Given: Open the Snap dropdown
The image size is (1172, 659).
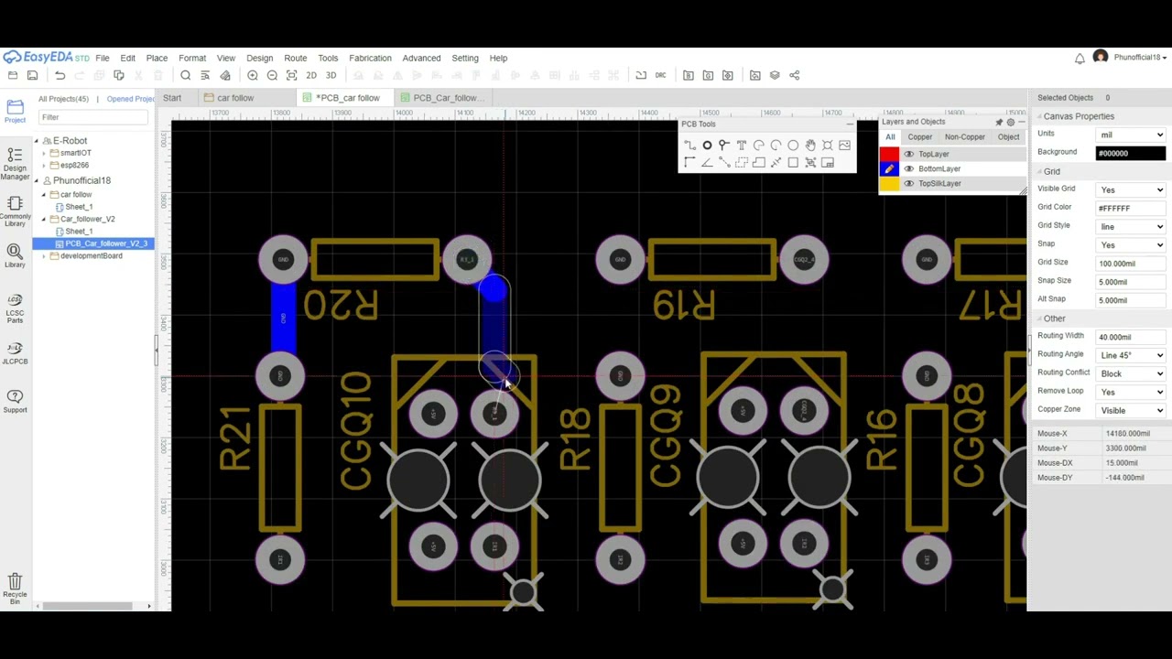Looking at the screenshot, I should [x=1131, y=244].
